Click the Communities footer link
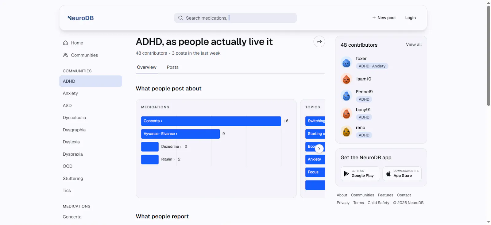Viewport: 491px width, 225px height. click(x=362, y=195)
